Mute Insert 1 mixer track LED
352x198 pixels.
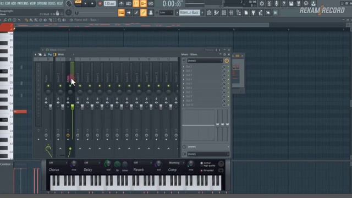60,86
